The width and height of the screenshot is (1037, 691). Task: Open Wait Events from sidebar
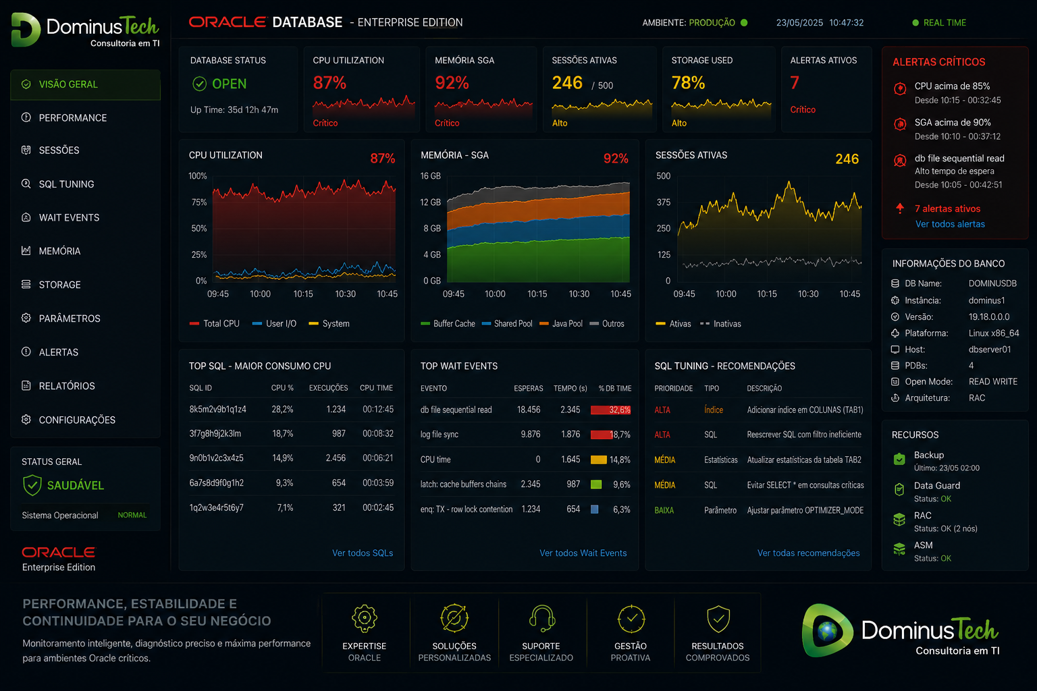click(x=69, y=218)
